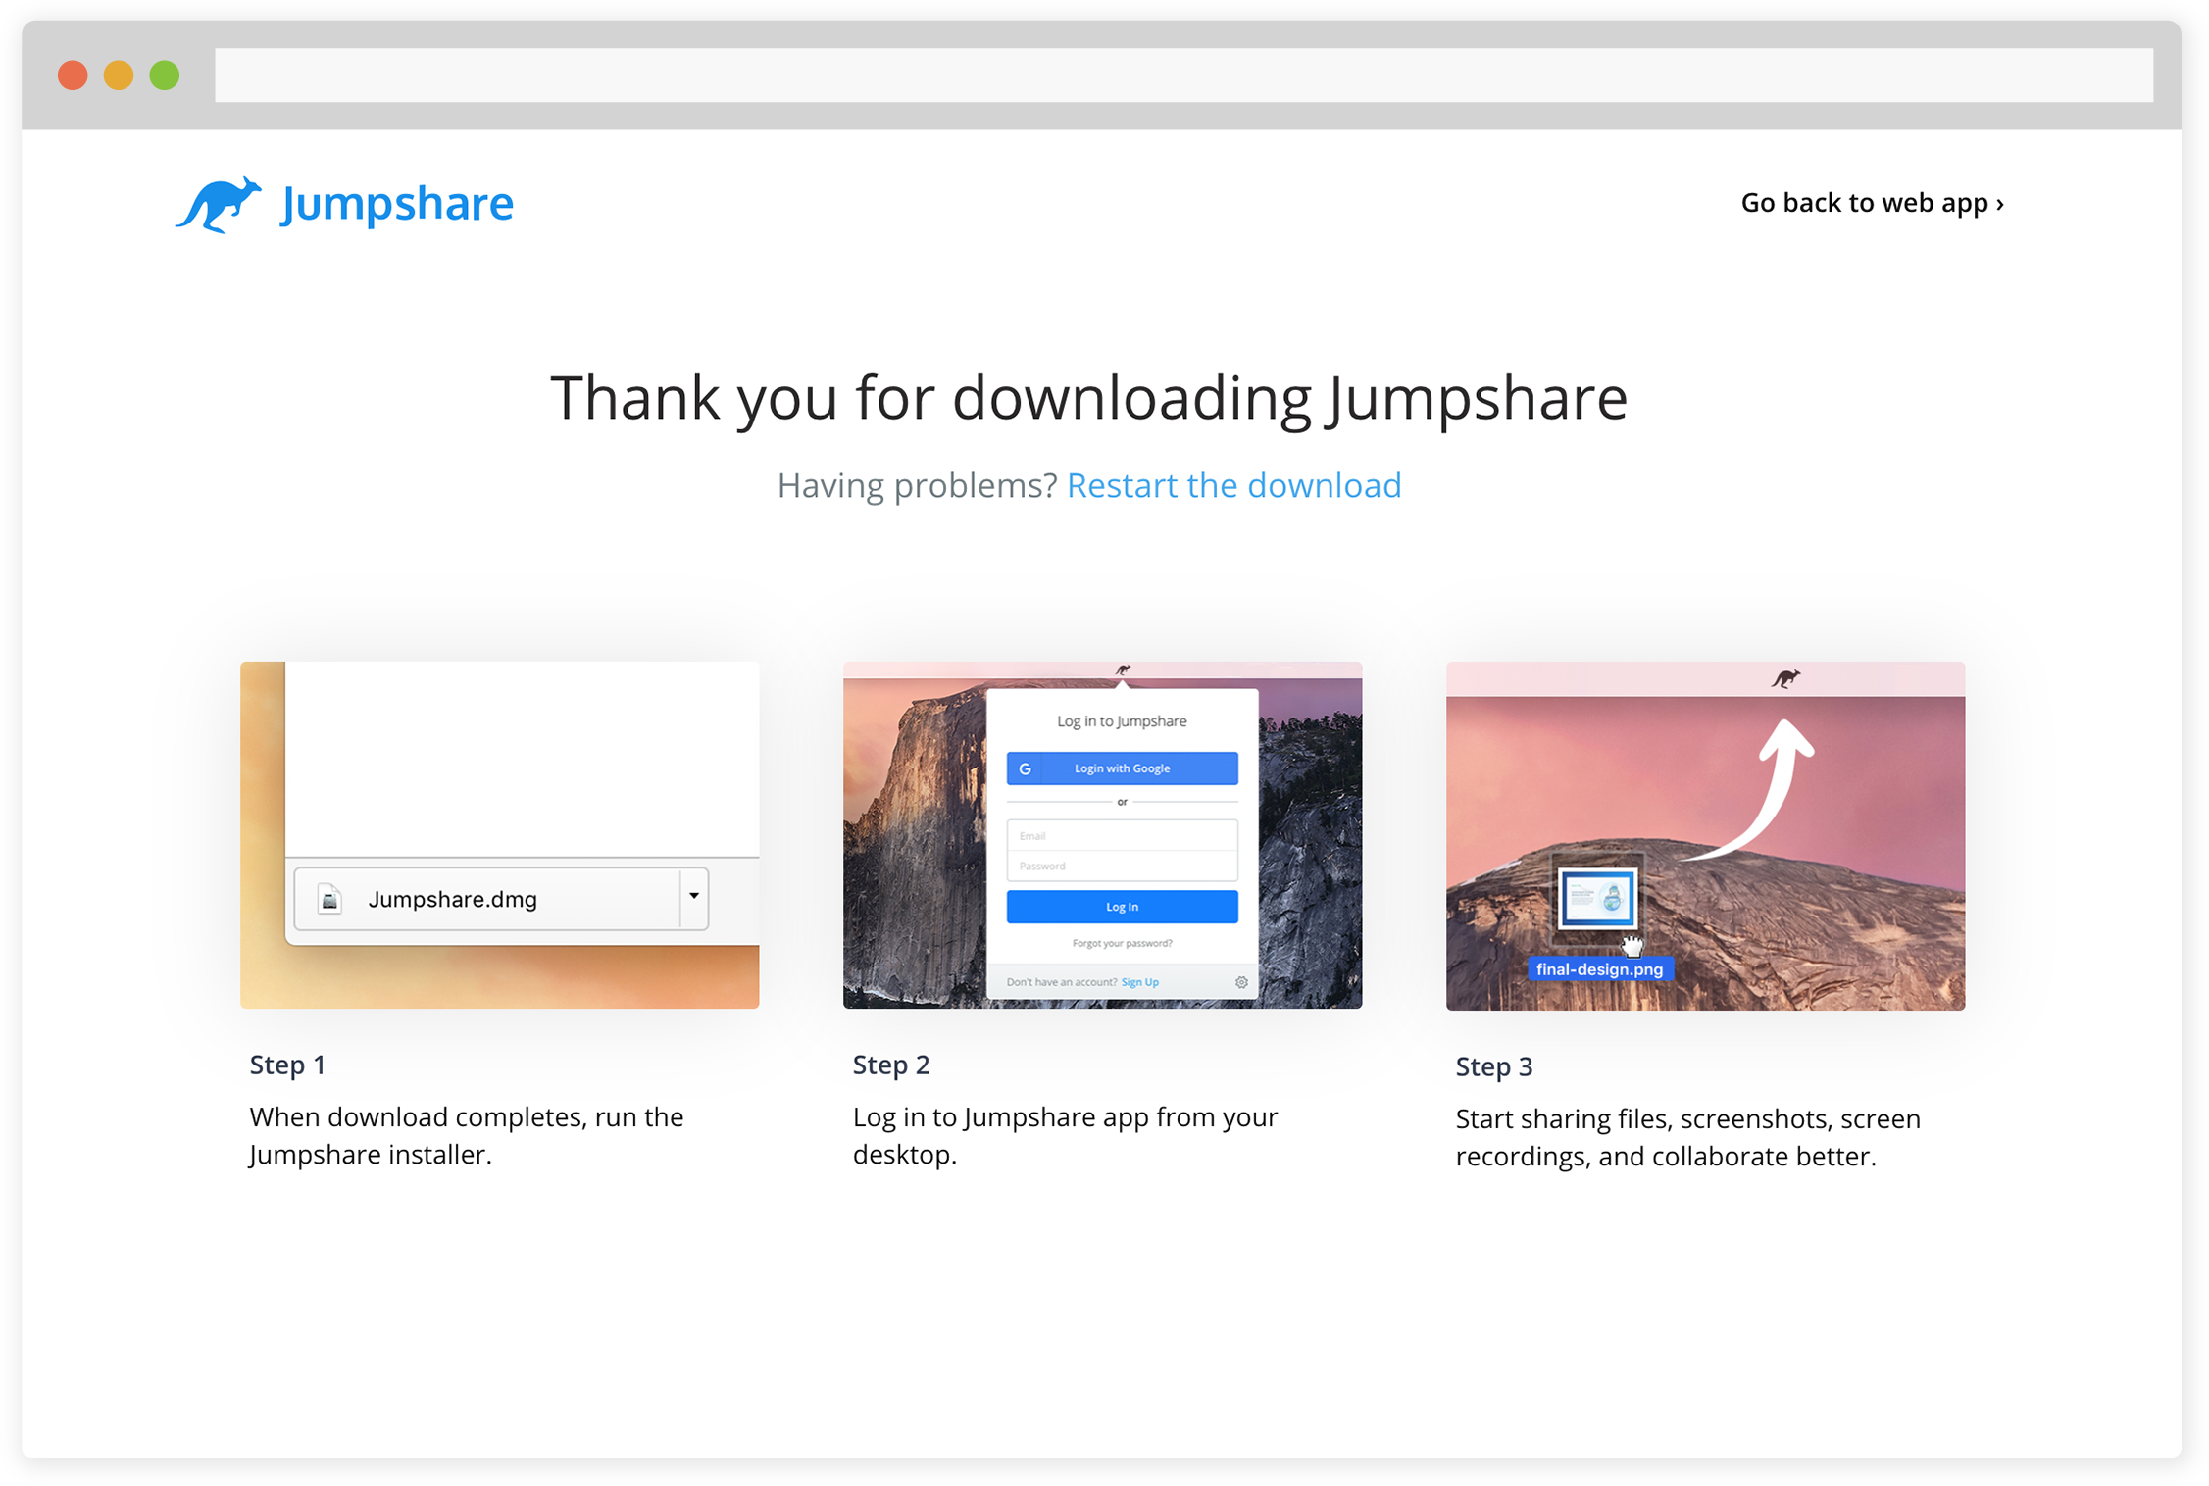Click the 'Having problems?' text
Viewport: 2209px width, 1486px height.
click(917, 485)
